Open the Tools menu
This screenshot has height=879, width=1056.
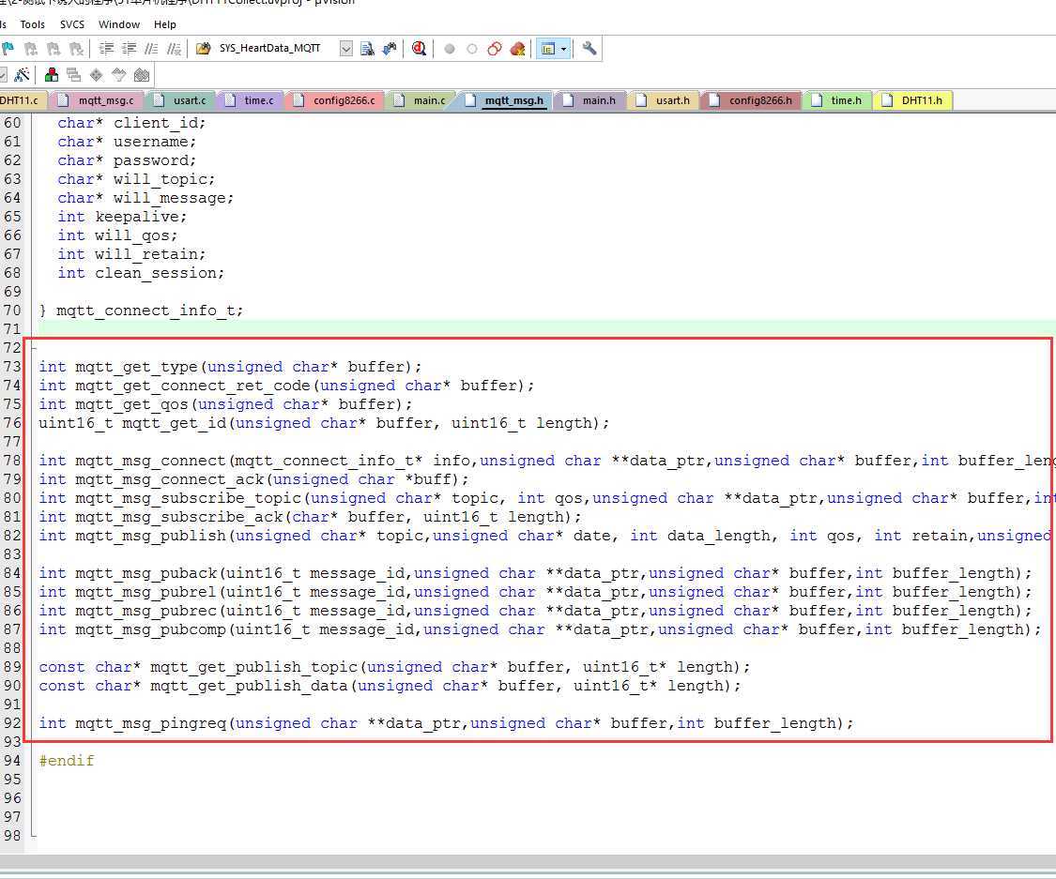click(x=32, y=24)
